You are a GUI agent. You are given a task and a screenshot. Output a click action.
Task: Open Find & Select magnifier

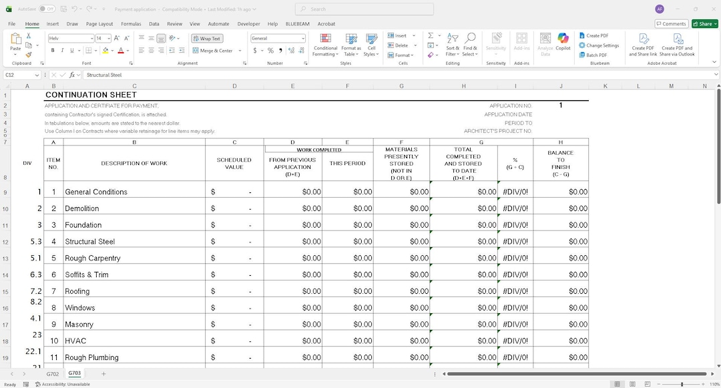(470, 45)
